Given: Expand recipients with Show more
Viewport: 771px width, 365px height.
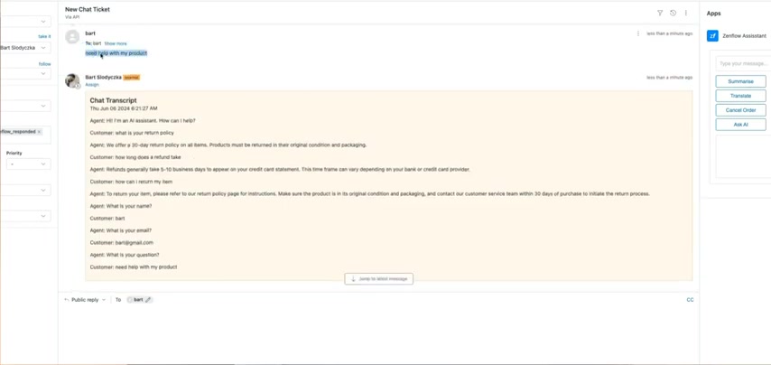Looking at the screenshot, I should pos(115,43).
